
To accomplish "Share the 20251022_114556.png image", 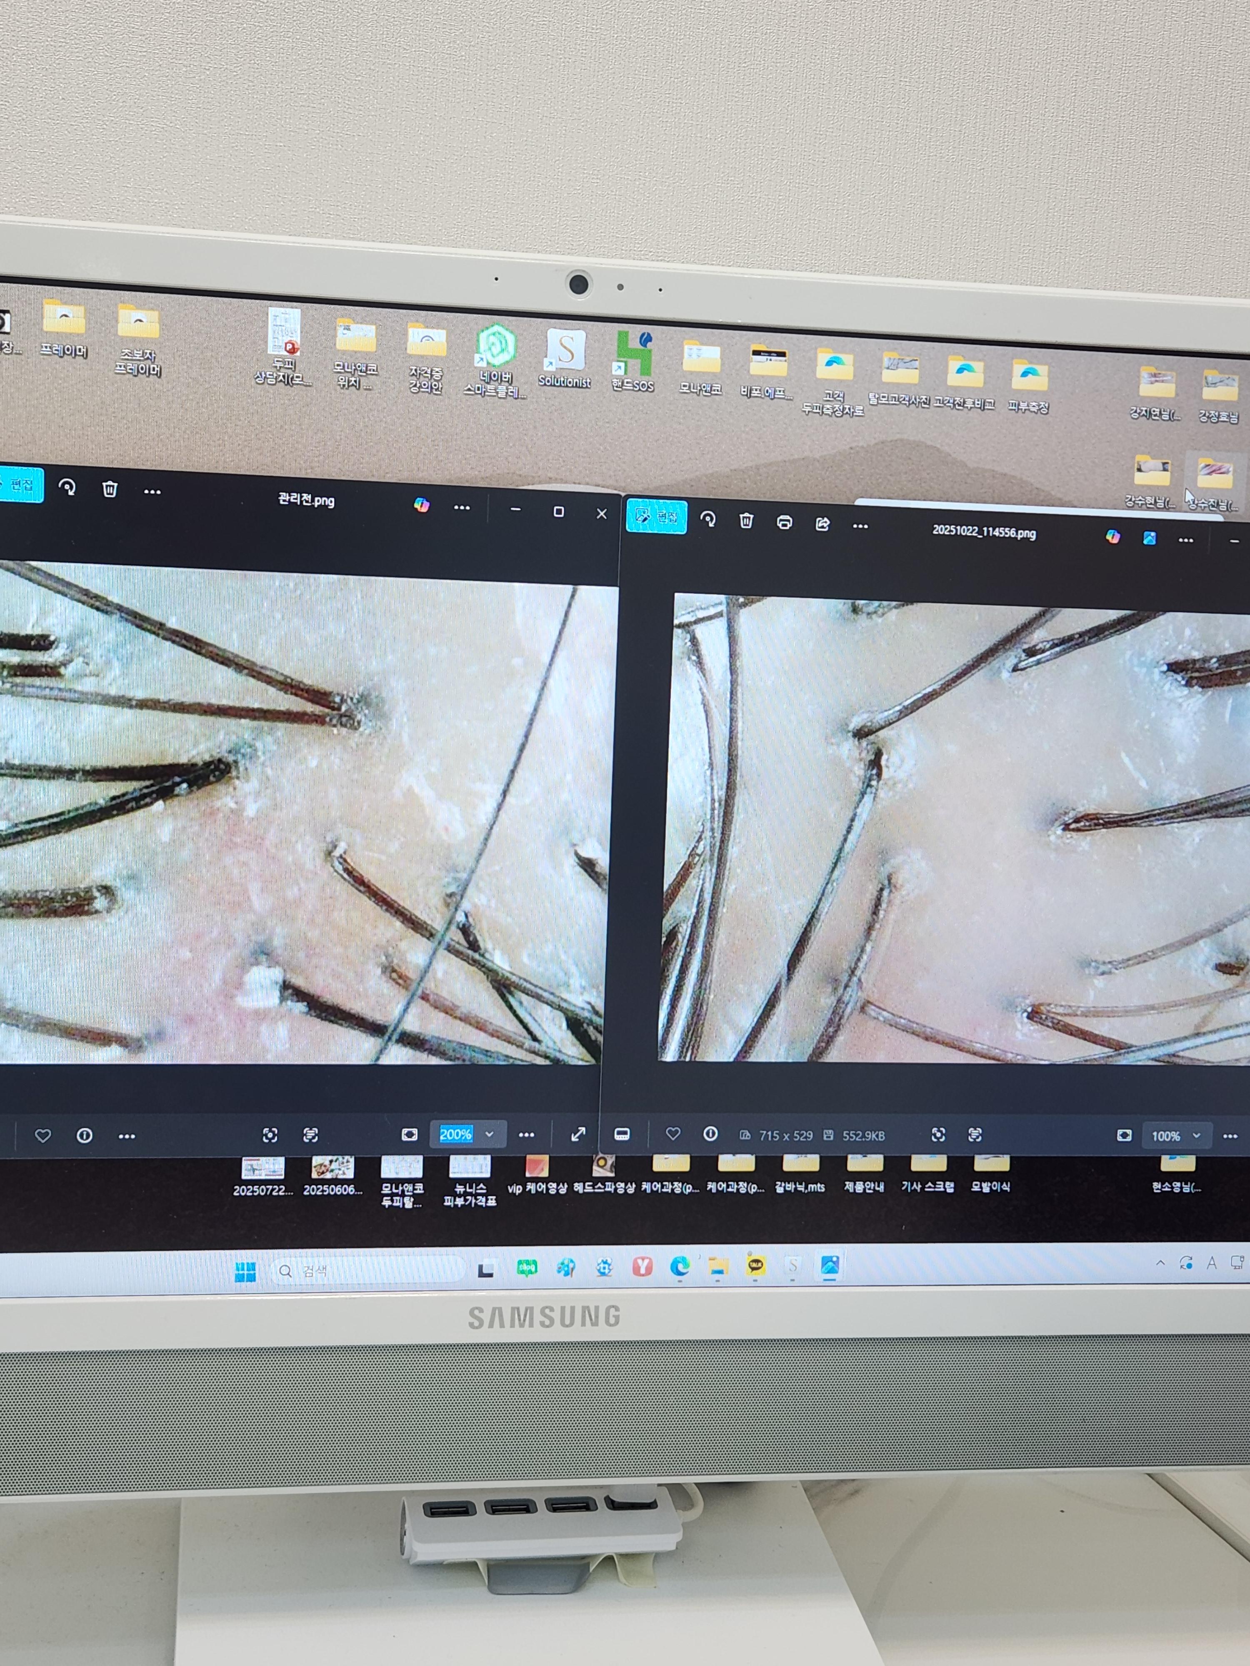I will pyautogui.click(x=823, y=524).
